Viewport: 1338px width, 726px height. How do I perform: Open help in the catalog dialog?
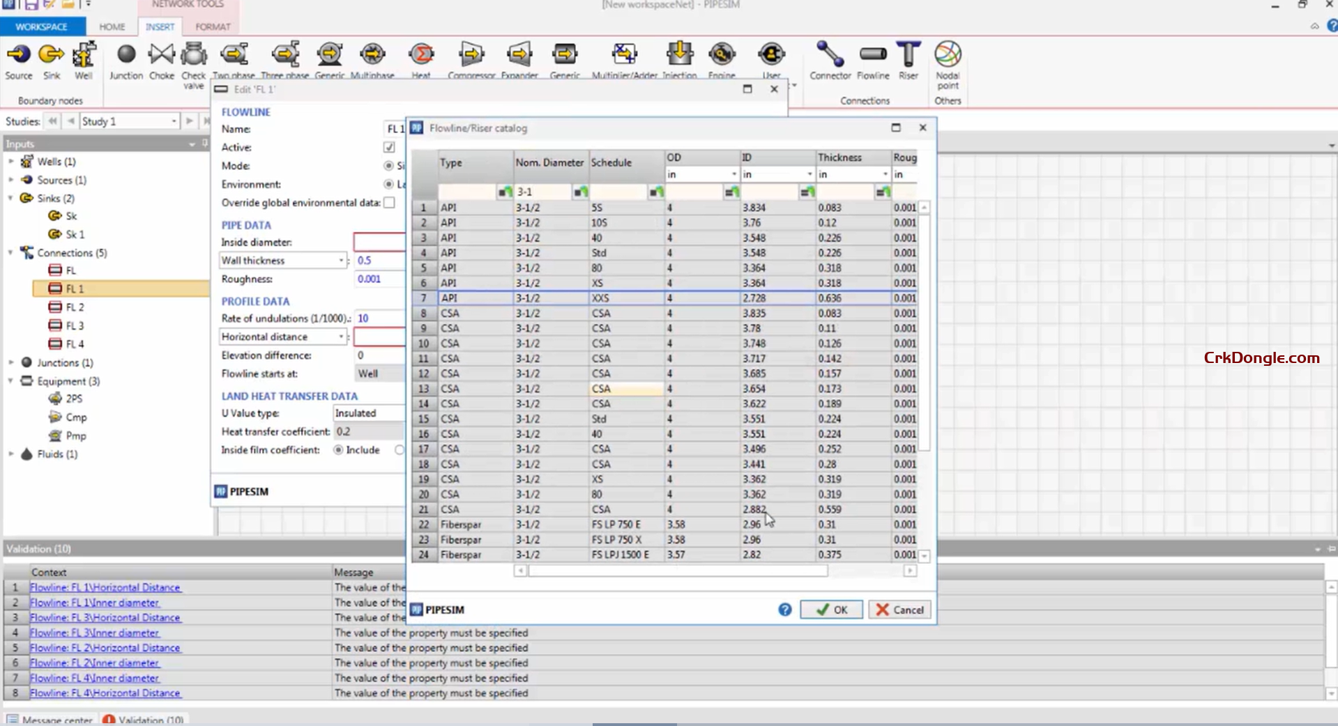click(x=785, y=610)
